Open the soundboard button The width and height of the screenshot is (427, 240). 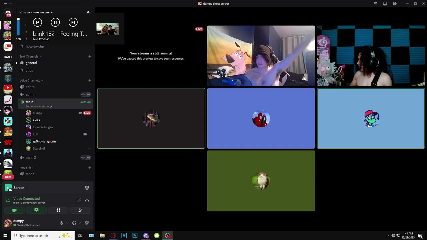point(80,210)
